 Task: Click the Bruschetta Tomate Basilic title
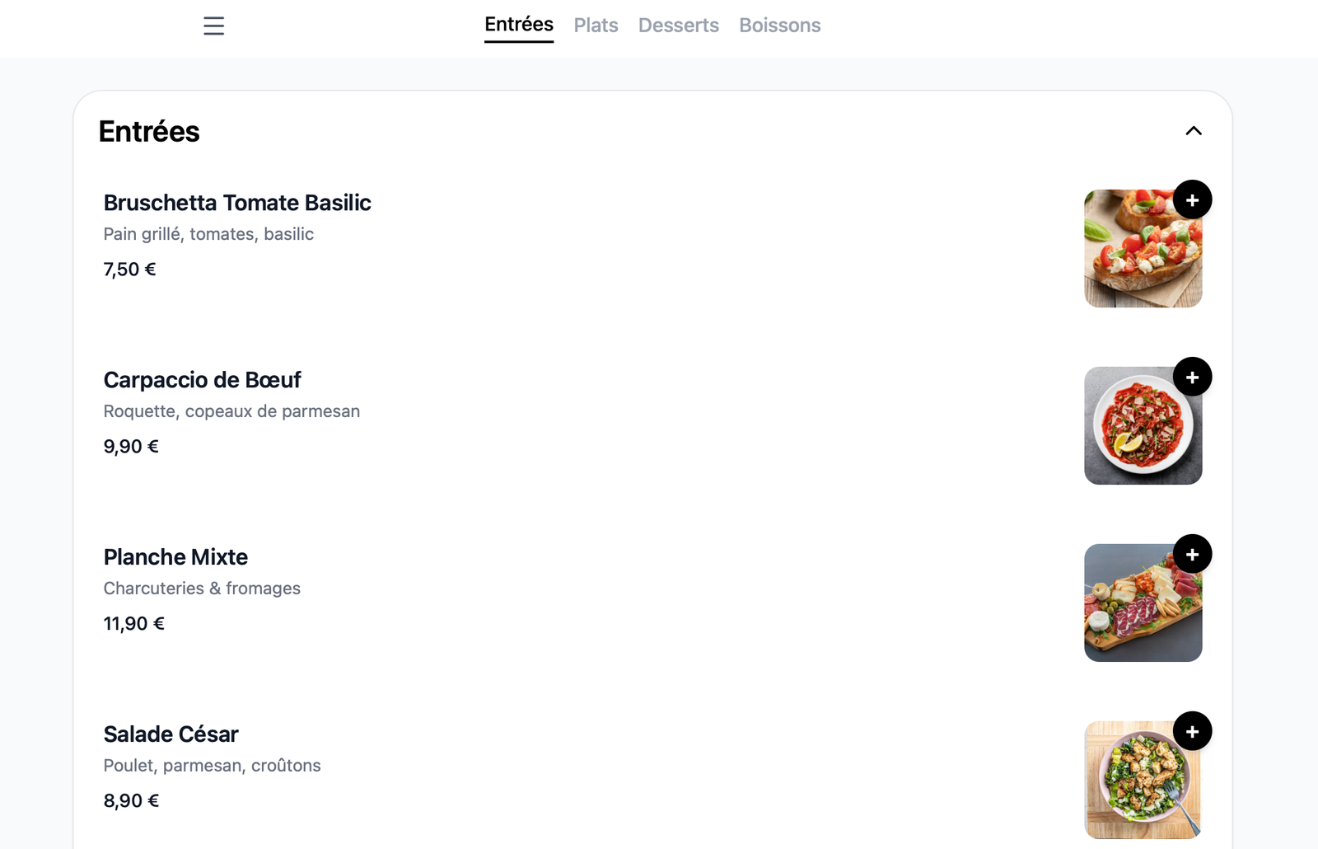point(237,203)
